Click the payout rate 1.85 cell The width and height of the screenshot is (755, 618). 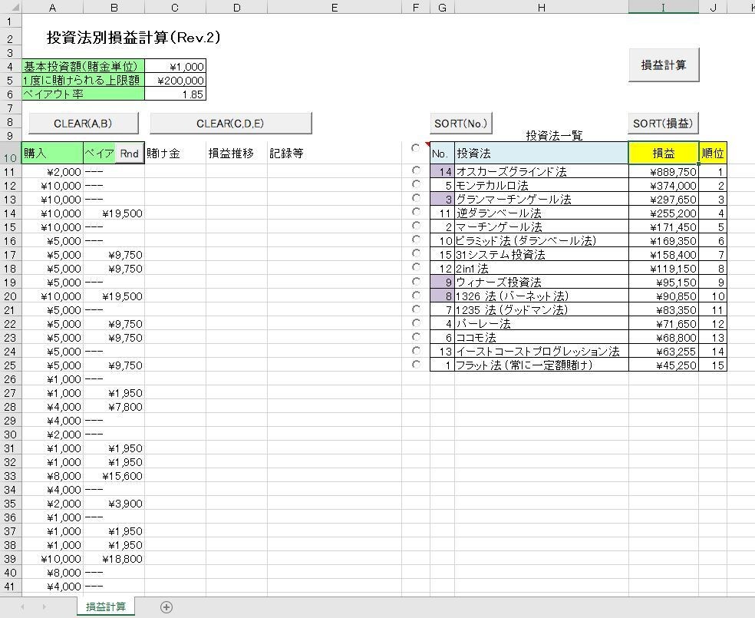(x=175, y=94)
